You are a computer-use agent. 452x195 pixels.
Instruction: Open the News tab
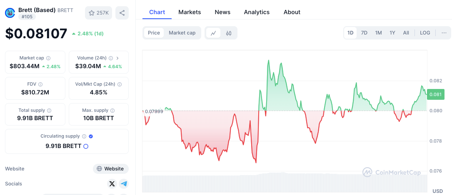(222, 12)
